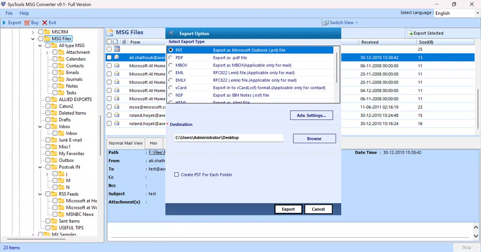481x252 pixels.
Task: Enable Create PST For Each Folder
Action: (x=177, y=175)
